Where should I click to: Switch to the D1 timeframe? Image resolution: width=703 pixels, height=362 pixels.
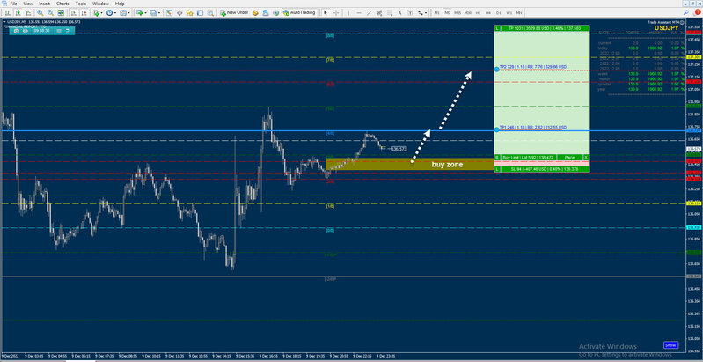pyautogui.click(x=499, y=13)
